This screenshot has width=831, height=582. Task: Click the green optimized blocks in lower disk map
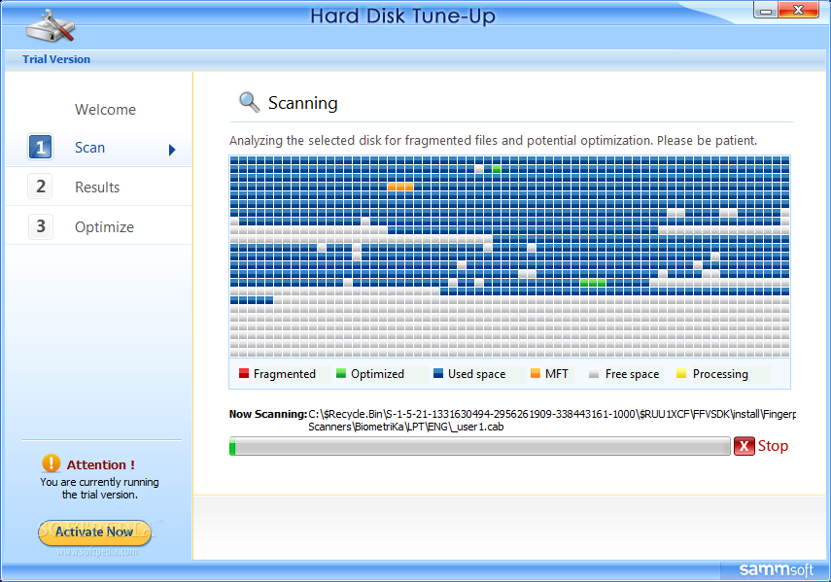(593, 283)
